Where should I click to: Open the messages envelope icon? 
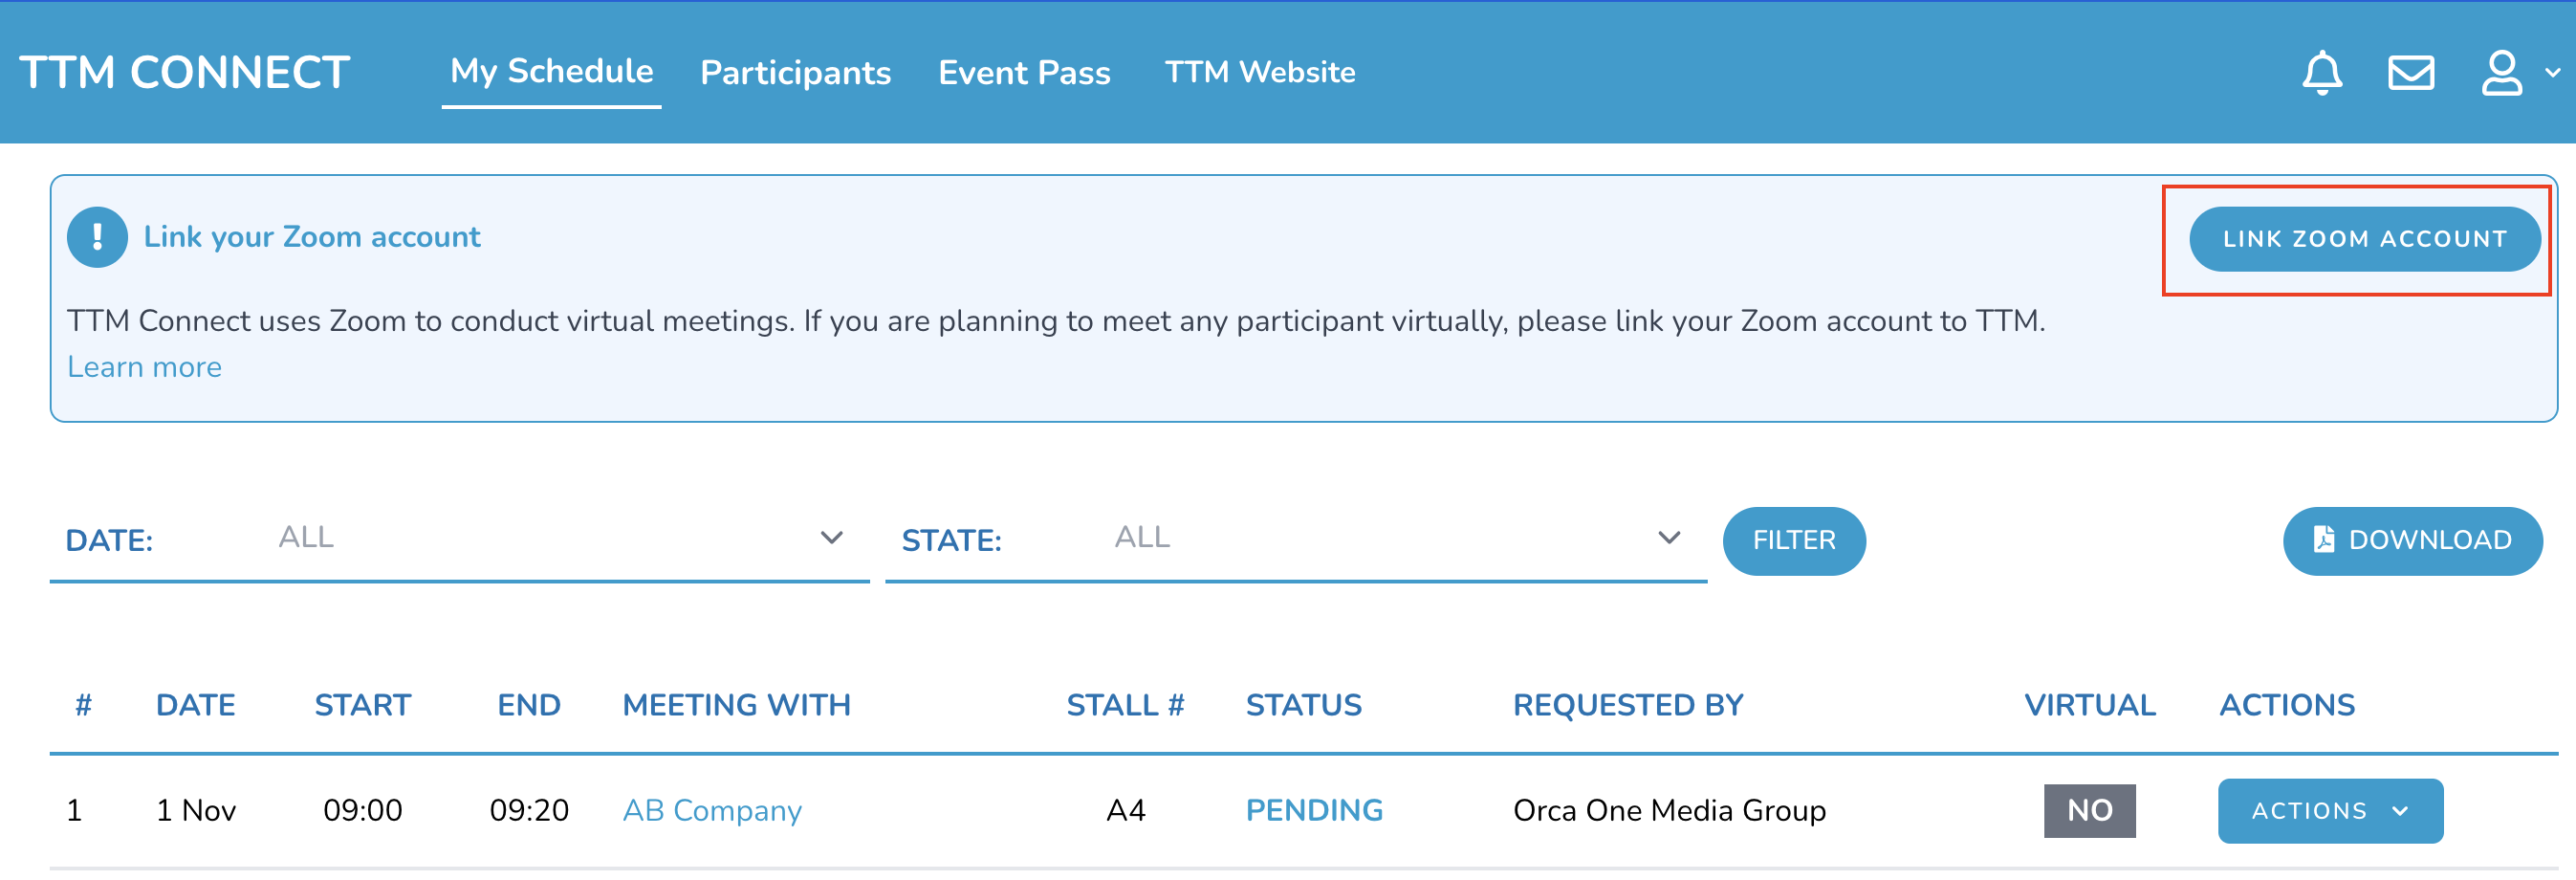click(2411, 73)
